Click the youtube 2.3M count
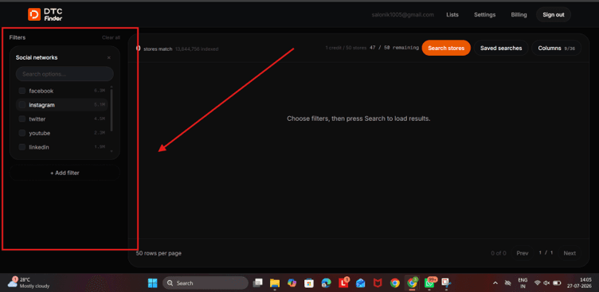The image size is (599, 292). (x=100, y=133)
